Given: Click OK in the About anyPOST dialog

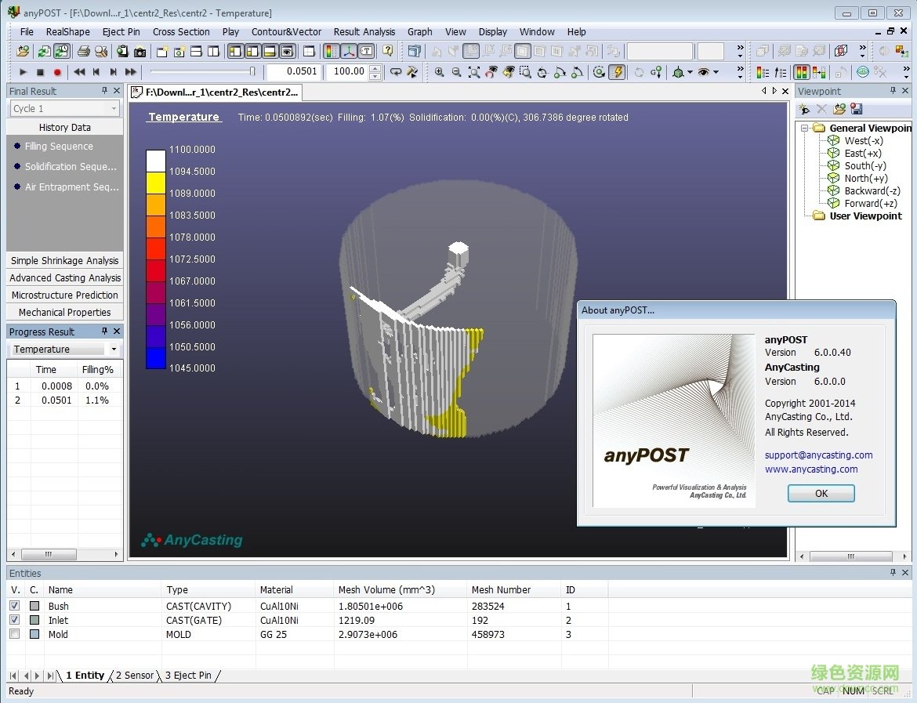Looking at the screenshot, I should coord(821,494).
